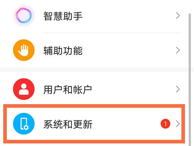The image size is (194, 146).
Task: Tap blank space between 系统和更新 and red badge
Action: coord(126,124)
